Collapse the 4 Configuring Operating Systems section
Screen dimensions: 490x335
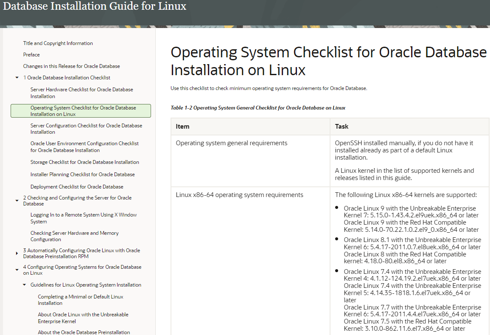point(17,270)
